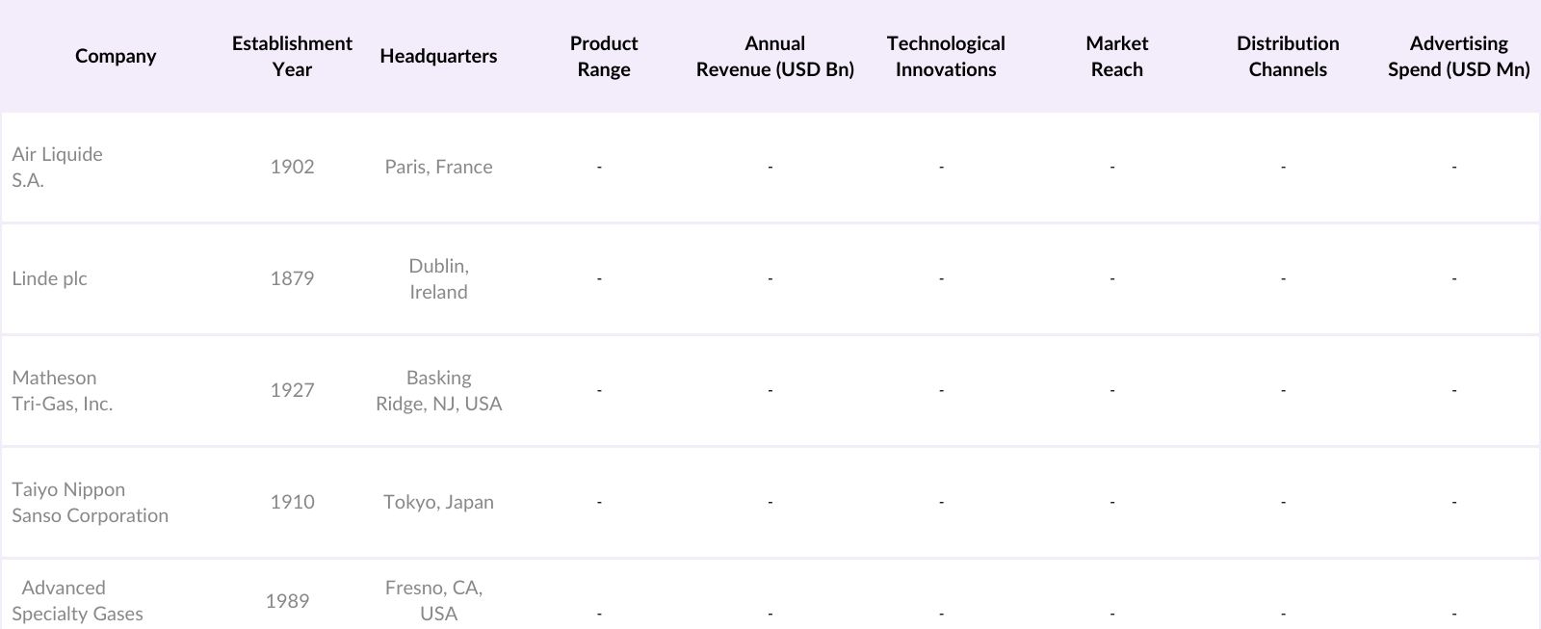Click the Paris, France headquarters cell
This screenshot has width=1541, height=629.
click(438, 167)
